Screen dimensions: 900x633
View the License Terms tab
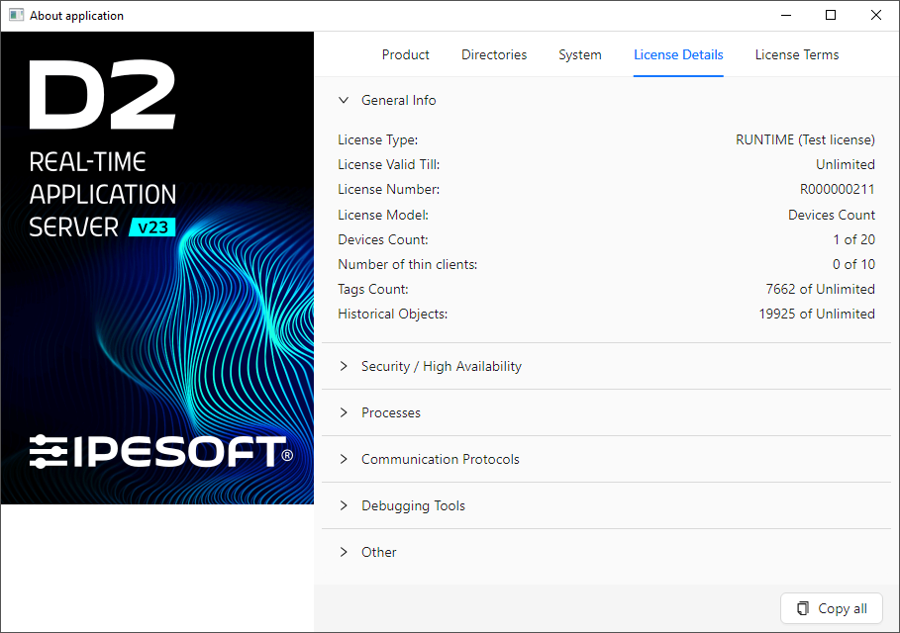click(796, 55)
